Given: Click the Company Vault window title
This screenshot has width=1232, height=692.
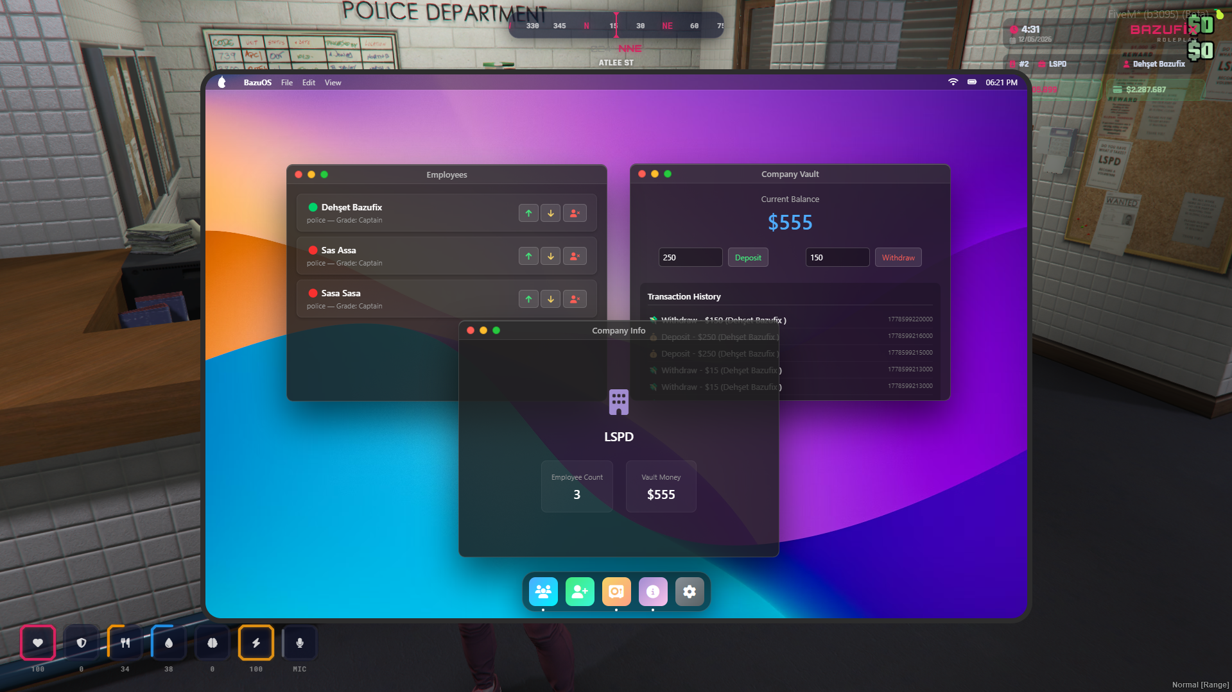Looking at the screenshot, I should tap(790, 174).
